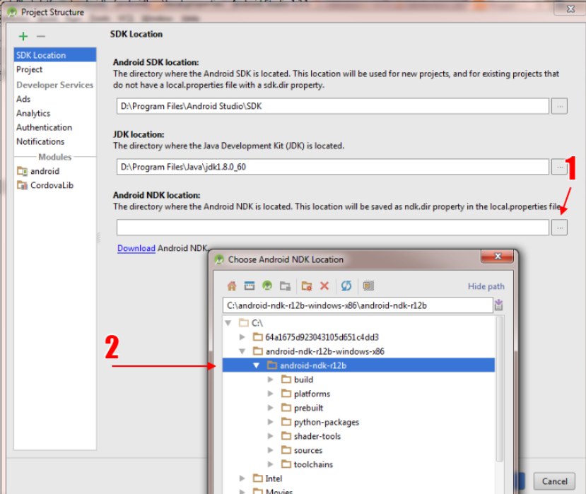Select the android-ndk-r12b folder row
This screenshot has height=494, width=586.
click(x=358, y=365)
